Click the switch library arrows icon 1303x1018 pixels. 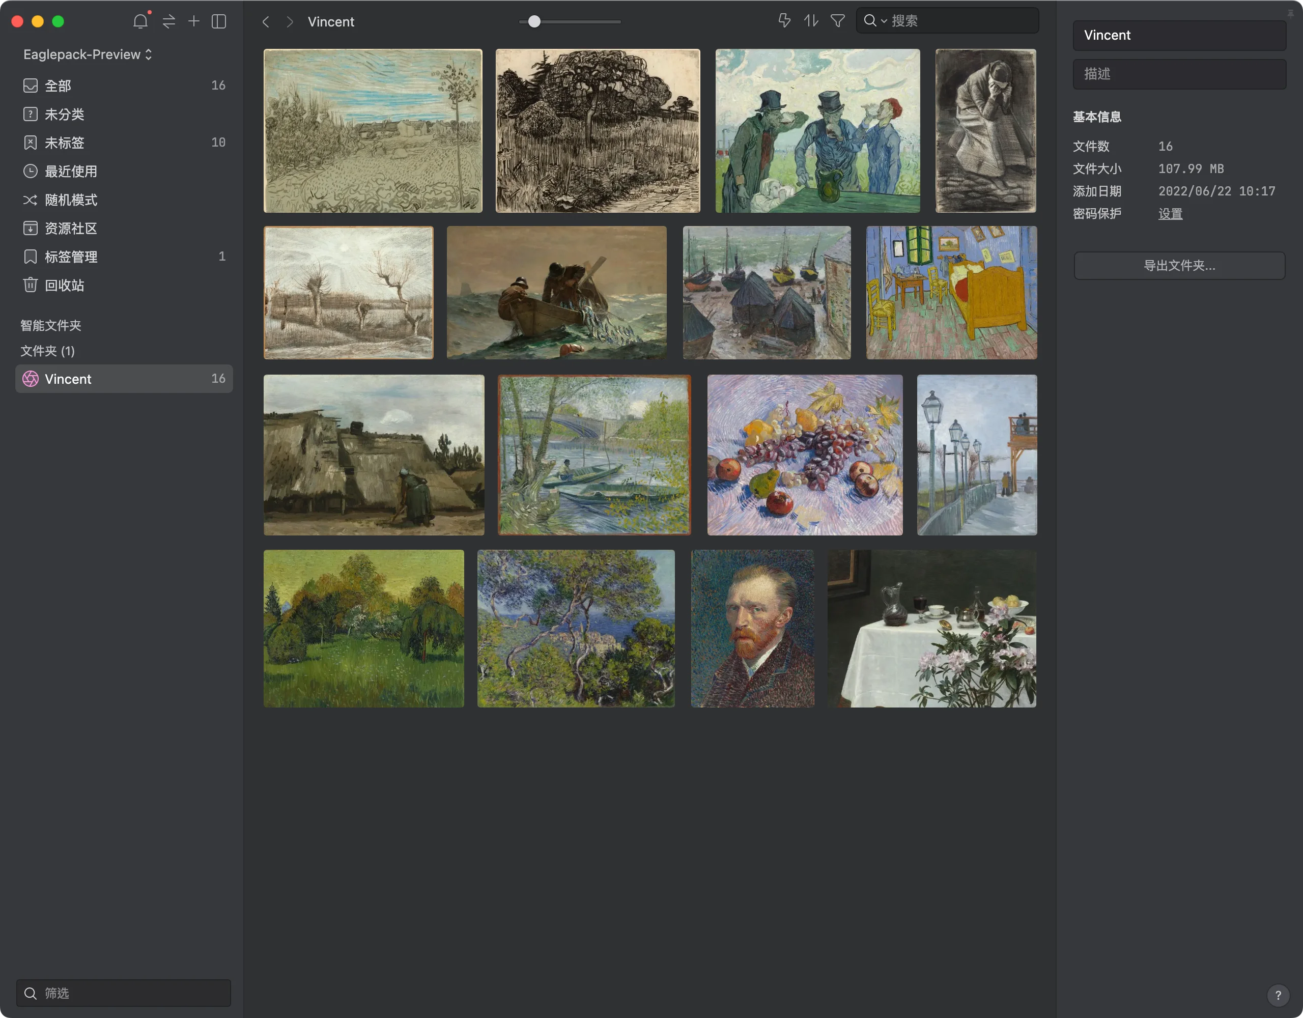169,21
